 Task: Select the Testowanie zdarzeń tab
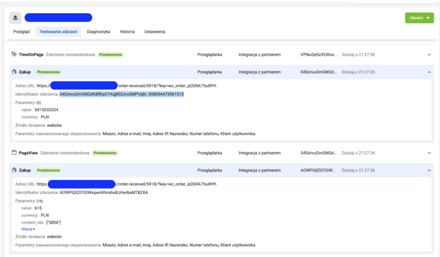coord(58,32)
